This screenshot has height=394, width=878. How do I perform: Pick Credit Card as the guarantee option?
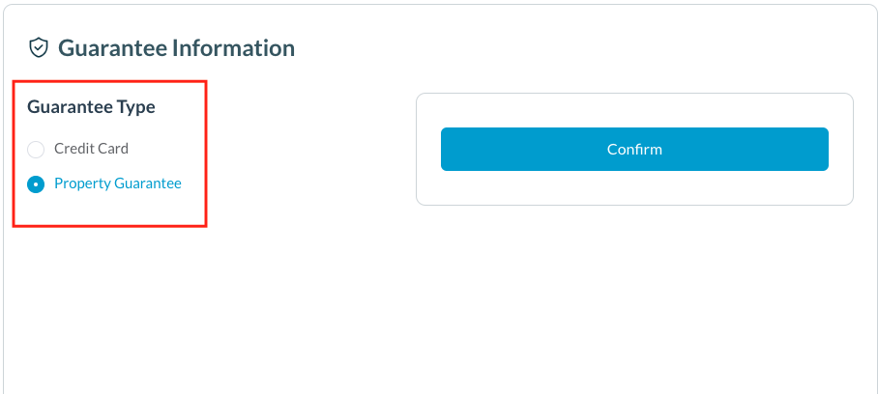tap(36, 150)
